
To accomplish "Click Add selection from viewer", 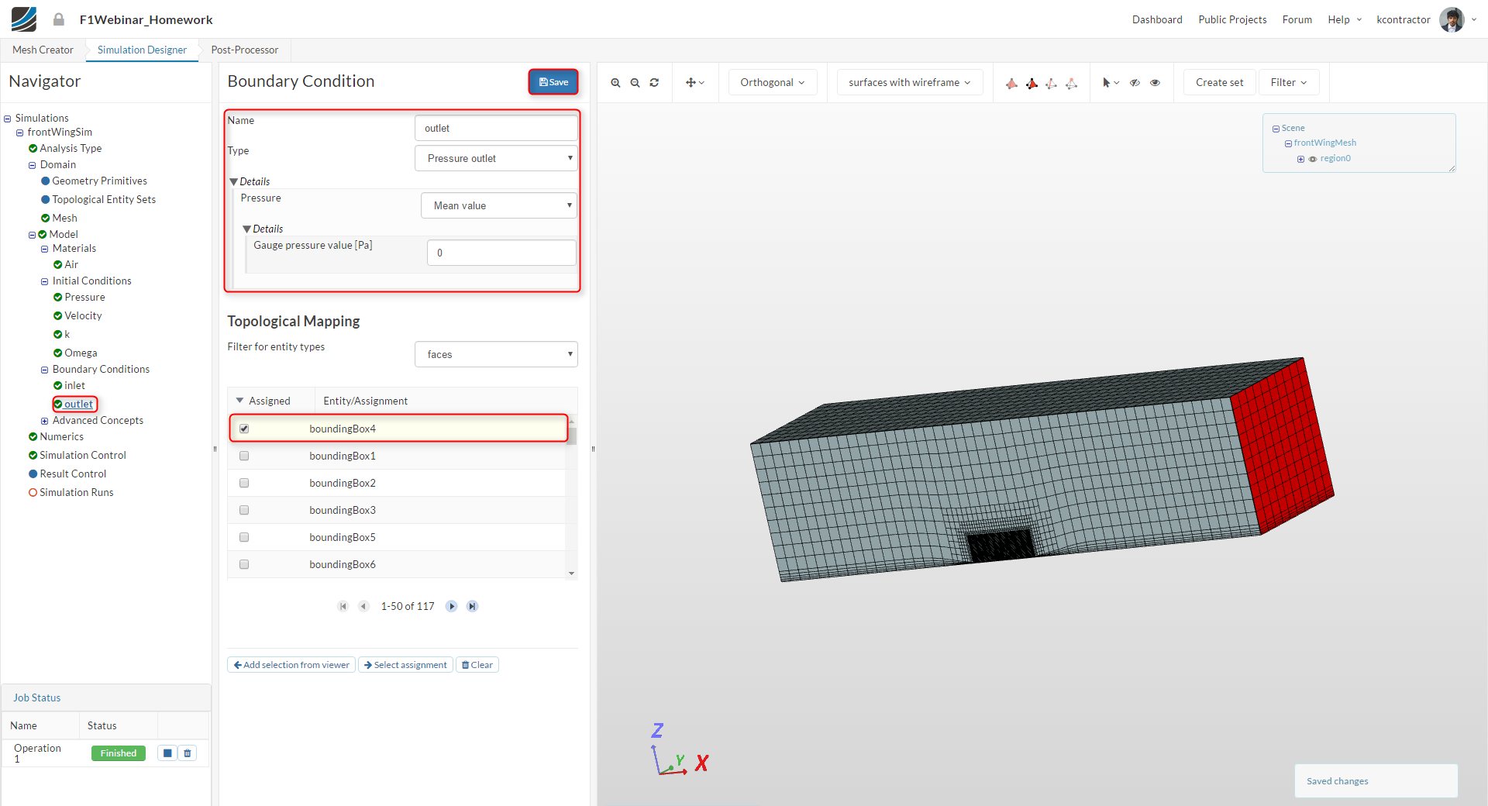I will click(291, 665).
